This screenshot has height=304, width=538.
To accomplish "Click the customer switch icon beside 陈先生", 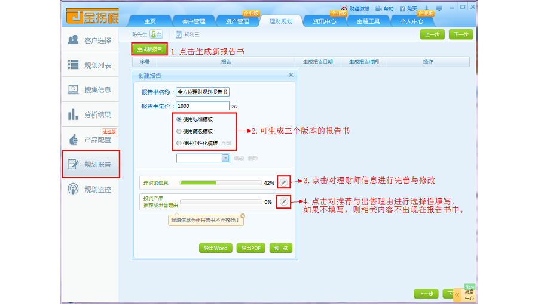I will point(156,35).
